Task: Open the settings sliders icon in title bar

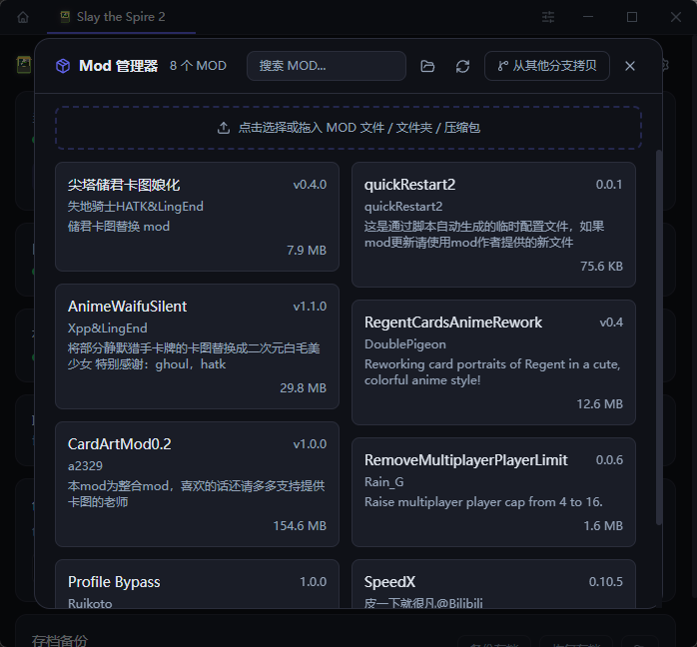Action: [x=548, y=17]
